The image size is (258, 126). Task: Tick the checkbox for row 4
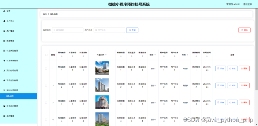point(46,120)
